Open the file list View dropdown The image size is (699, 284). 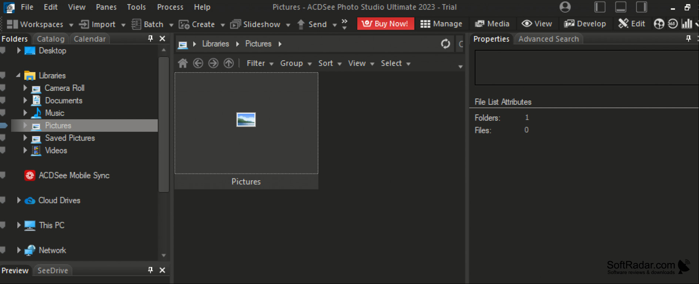(x=361, y=64)
